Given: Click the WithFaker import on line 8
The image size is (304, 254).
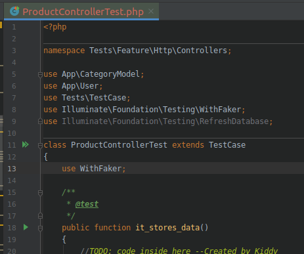Looking at the screenshot, I should (152, 110).
